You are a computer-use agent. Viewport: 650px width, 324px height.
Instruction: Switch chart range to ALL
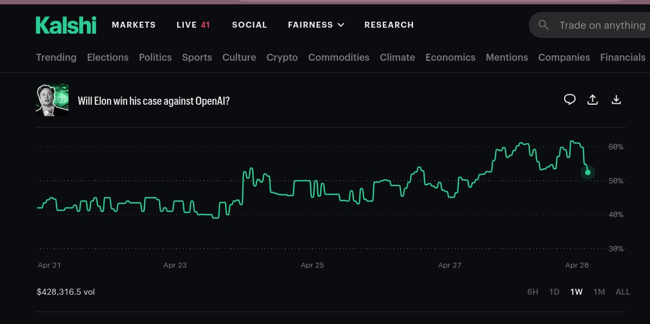coord(623,292)
